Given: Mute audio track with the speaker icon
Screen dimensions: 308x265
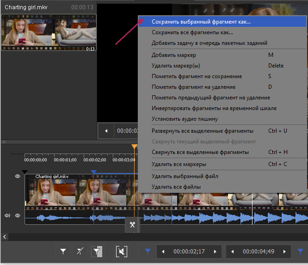Looking at the screenshot, I should (7, 216).
